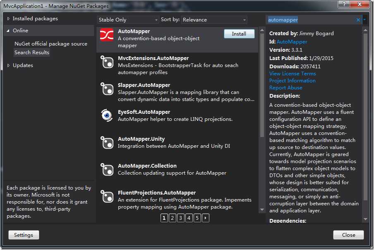The image size is (374, 250).
Task: Click the Downloads 2057411 value
Action: [311, 66]
